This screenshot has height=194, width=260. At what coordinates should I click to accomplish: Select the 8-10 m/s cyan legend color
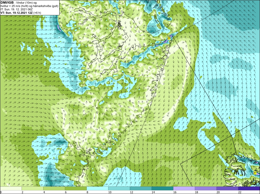(x=97, y=189)
